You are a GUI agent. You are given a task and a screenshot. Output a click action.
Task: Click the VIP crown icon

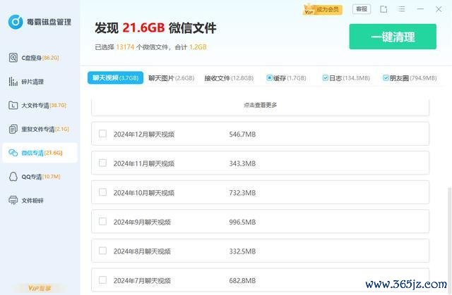pos(309,10)
